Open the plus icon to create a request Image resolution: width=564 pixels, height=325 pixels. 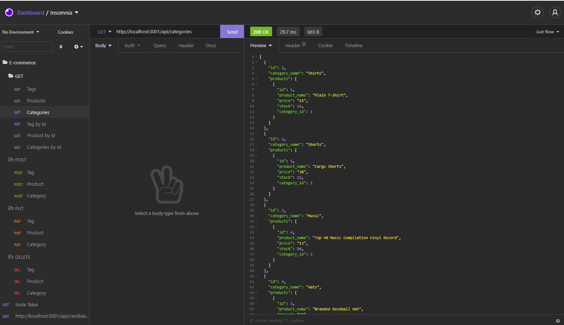[76, 46]
